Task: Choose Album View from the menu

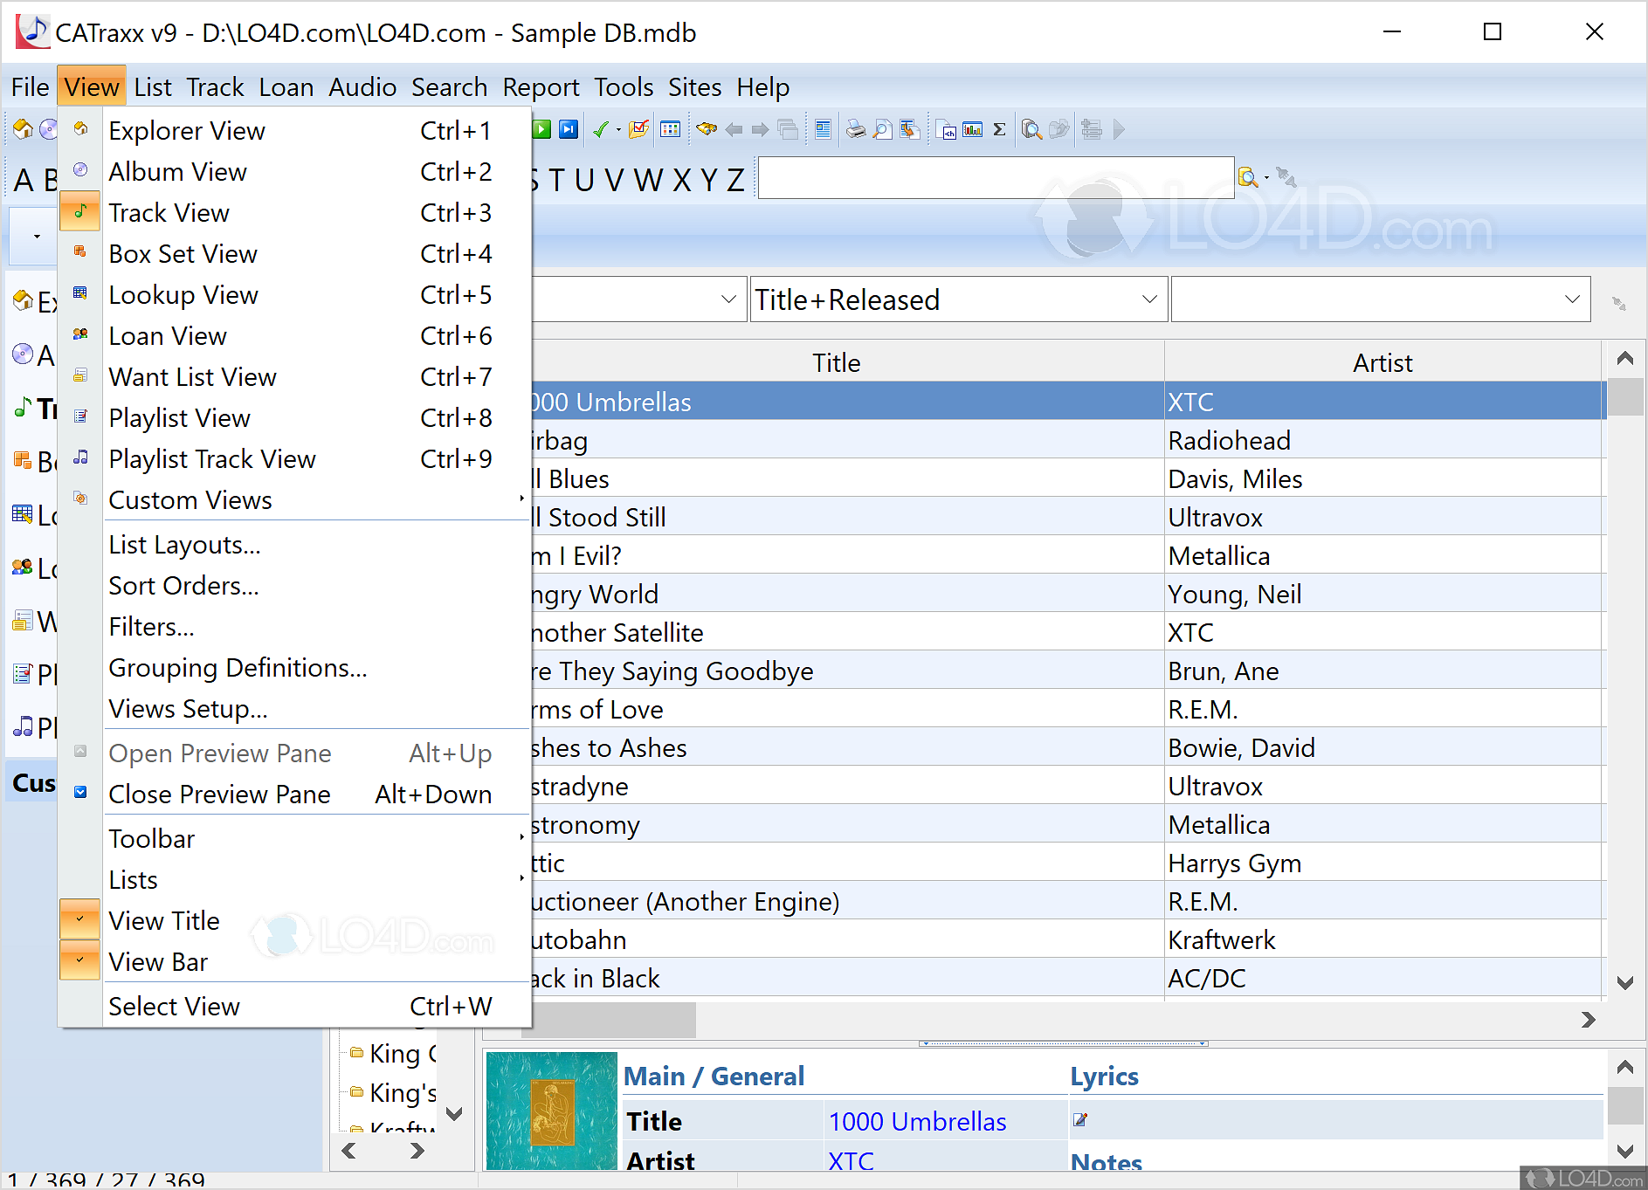Action: click(177, 172)
